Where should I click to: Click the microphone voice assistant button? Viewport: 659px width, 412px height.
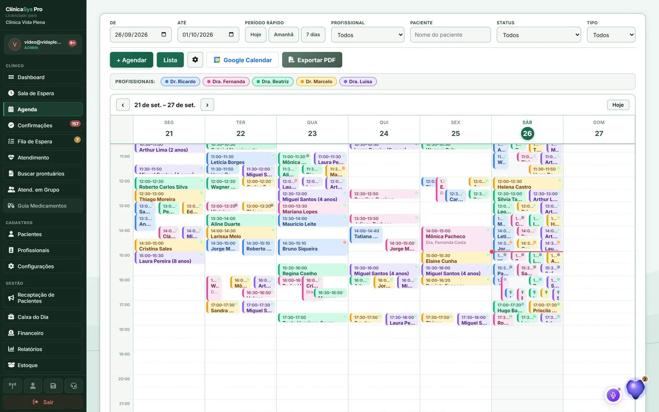613,395
